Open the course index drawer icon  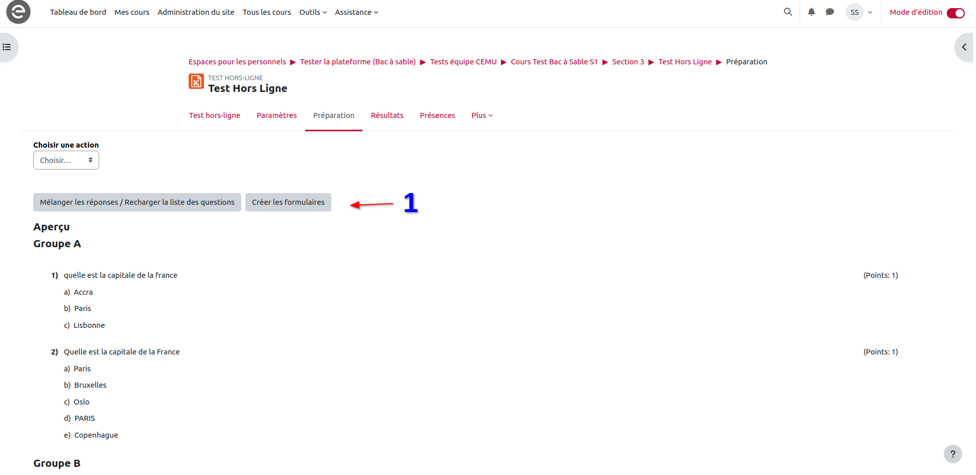7,47
